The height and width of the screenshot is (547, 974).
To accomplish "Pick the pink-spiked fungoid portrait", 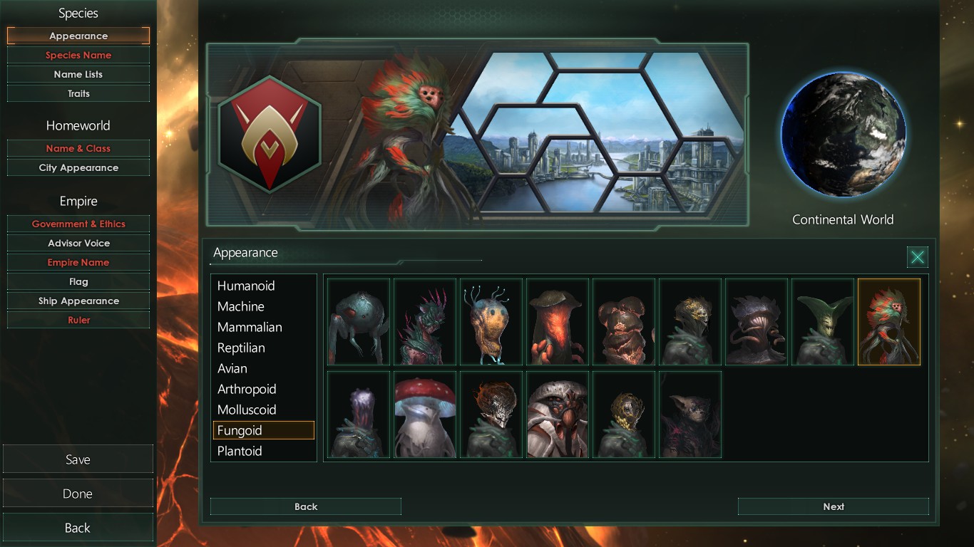I will (x=425, y=322).
